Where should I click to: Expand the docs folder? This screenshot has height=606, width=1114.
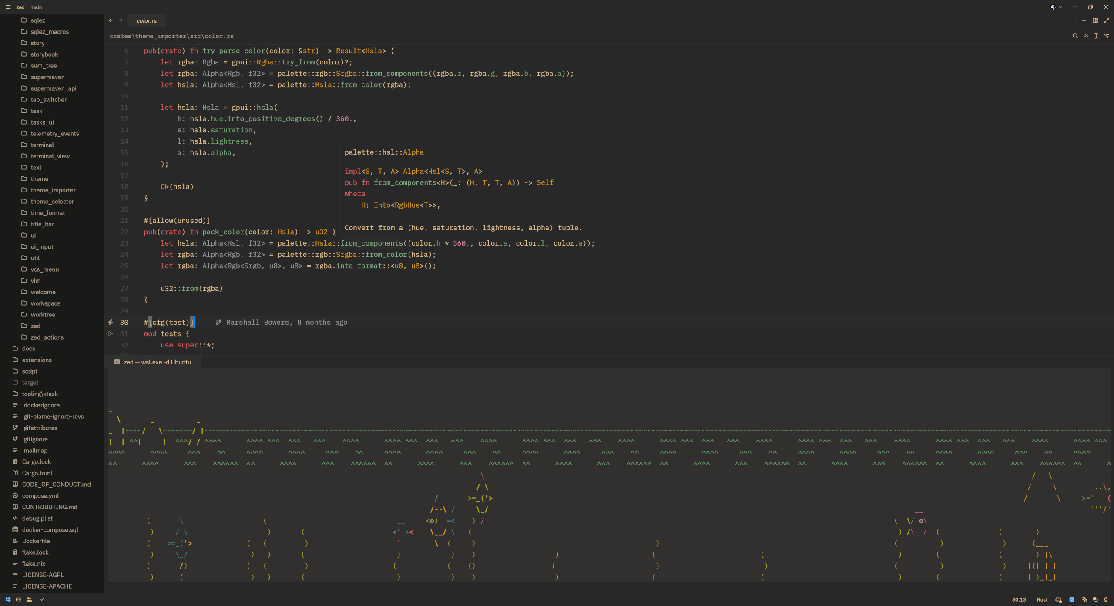[x=52, y=348]
